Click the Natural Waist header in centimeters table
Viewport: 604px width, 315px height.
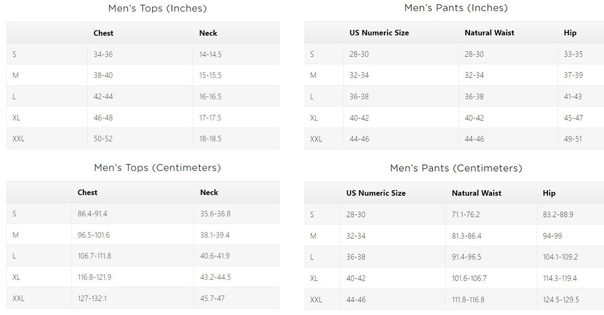476,193
